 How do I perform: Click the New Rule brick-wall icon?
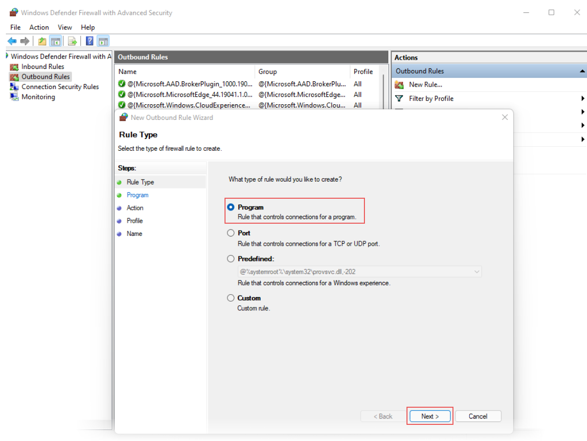[x=399, y=84]
